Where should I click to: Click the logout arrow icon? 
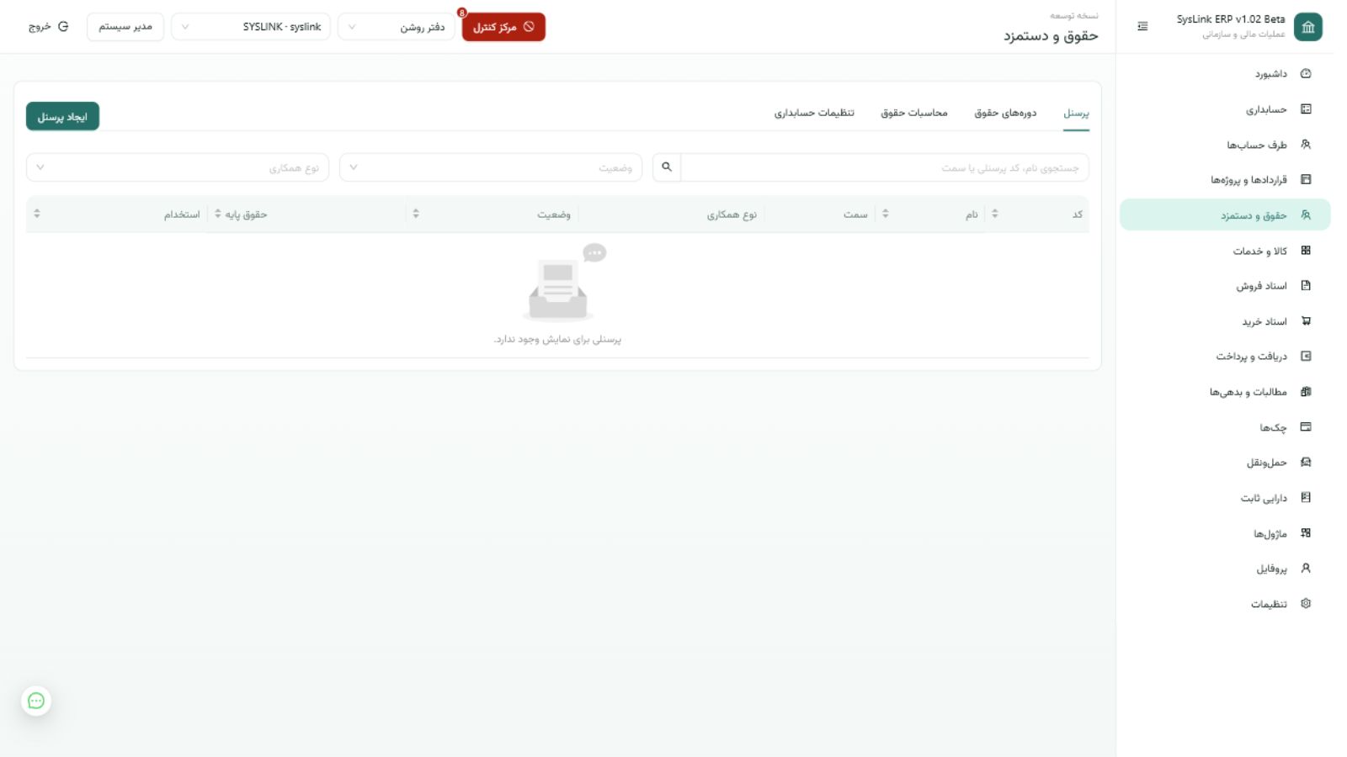click(x=63, y=27)
